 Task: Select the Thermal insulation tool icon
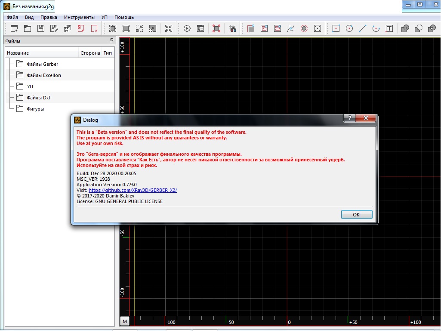[304, 28]
